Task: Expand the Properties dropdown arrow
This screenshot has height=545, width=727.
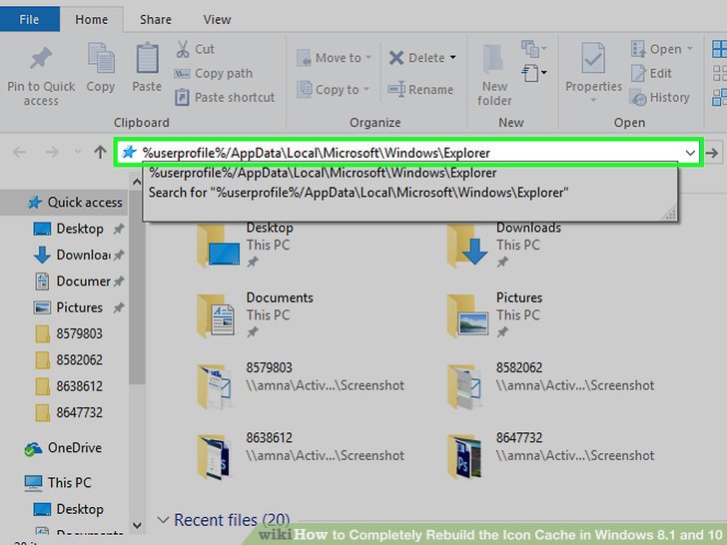Action: [593, 100]
